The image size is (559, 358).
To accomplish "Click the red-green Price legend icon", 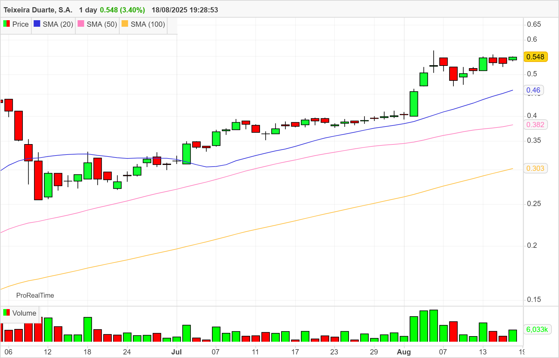I will 7,24.
